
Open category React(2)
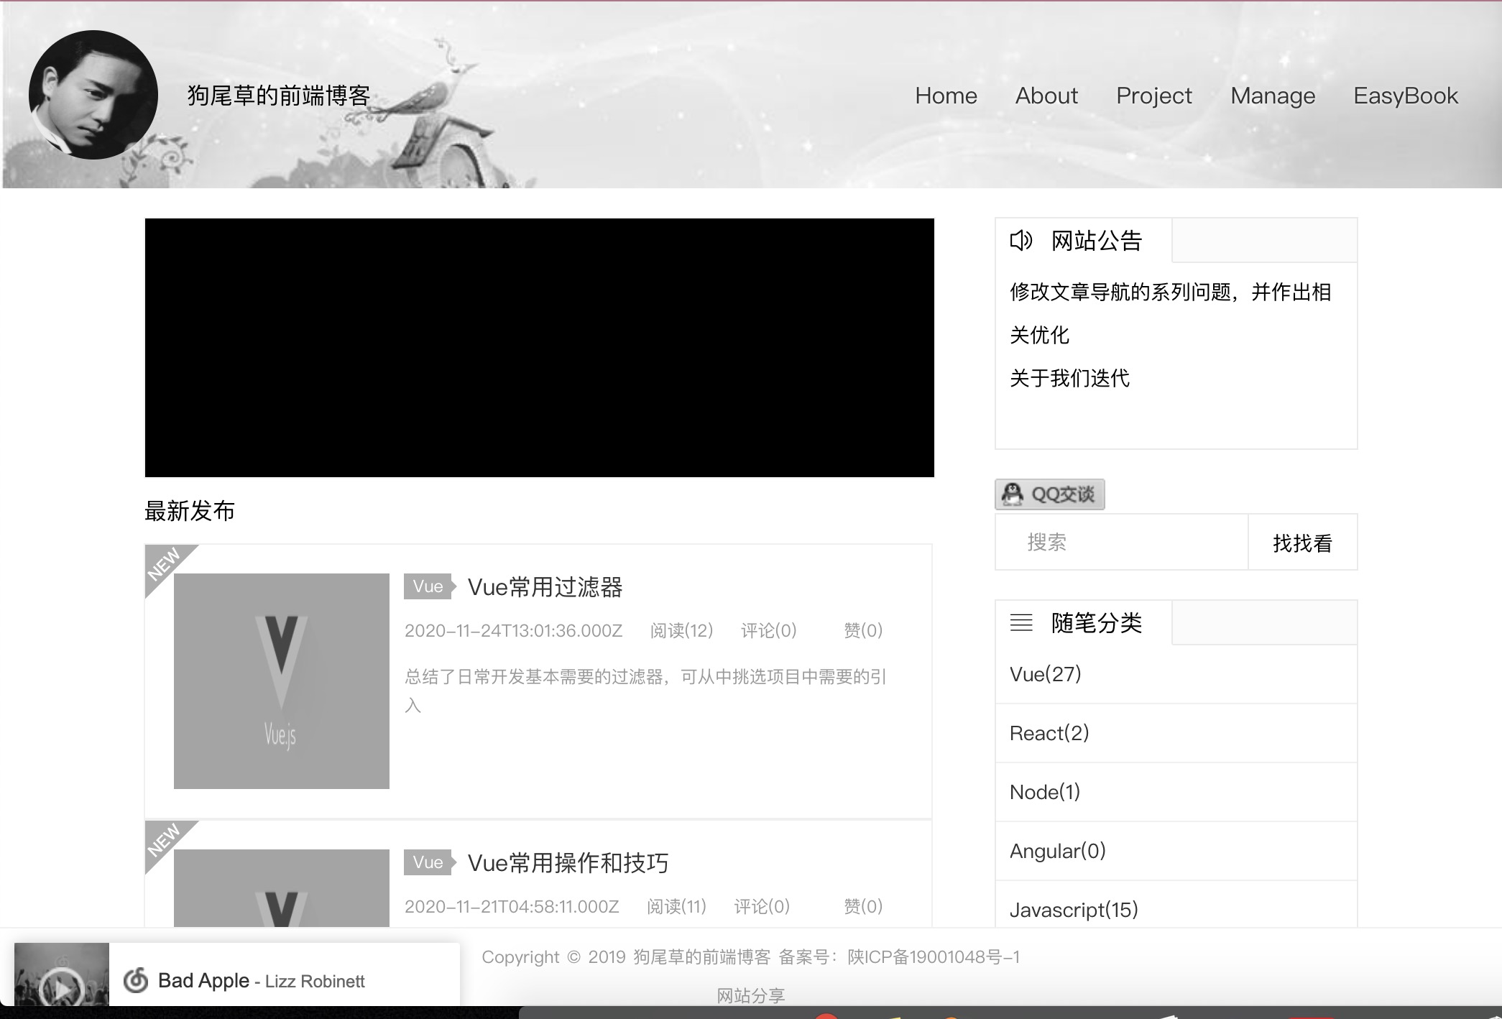click(1049, 733)
